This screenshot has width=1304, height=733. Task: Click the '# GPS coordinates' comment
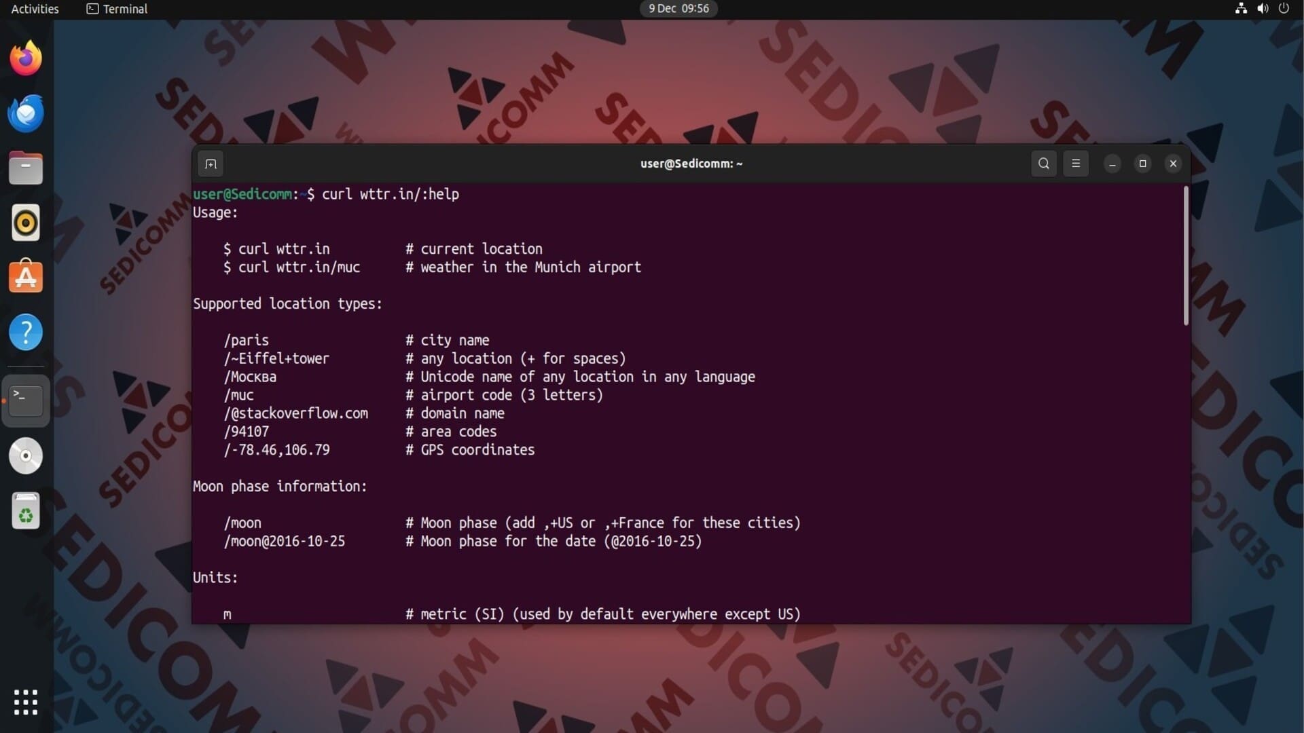470,450
